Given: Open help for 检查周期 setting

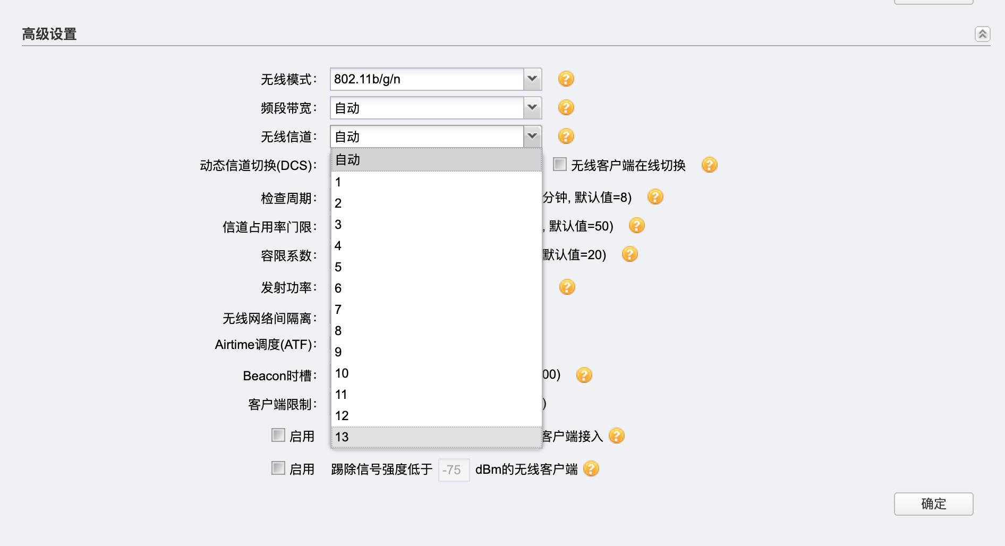Looking at the screenshot, I should (x=655, y=197).
